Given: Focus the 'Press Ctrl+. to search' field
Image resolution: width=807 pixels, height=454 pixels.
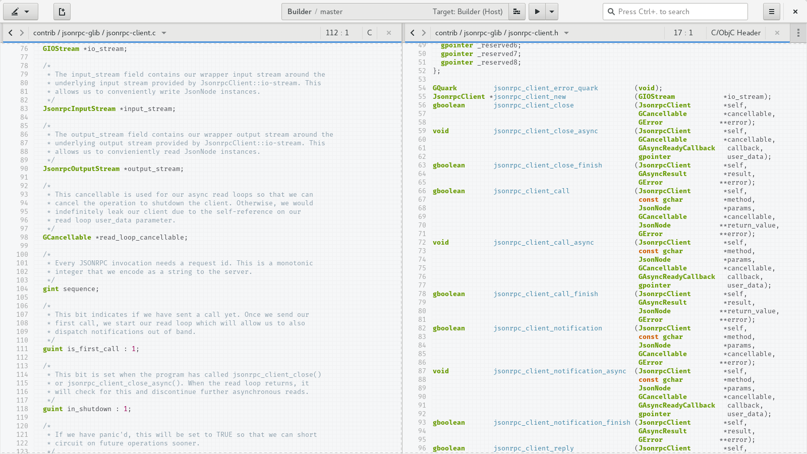Looking at the screenshot, I should 675,12.
